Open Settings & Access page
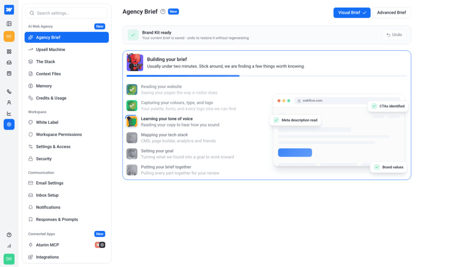The width and height of the screenshot is (467, 267). coord(67,147)
